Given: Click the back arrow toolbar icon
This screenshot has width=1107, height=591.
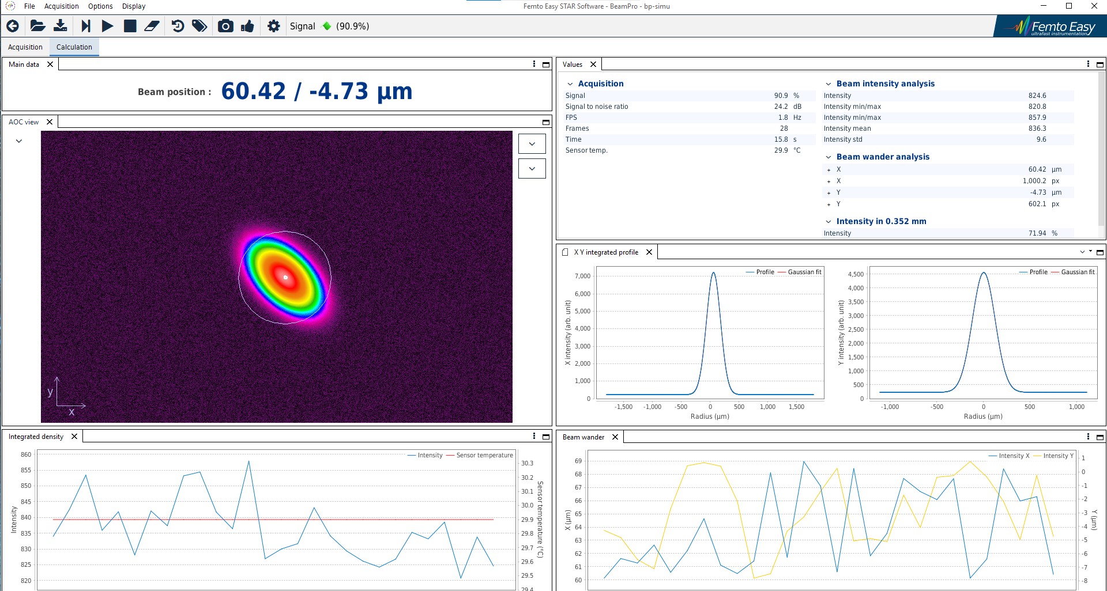Looking at the screenshot, I should coord(13,26).
